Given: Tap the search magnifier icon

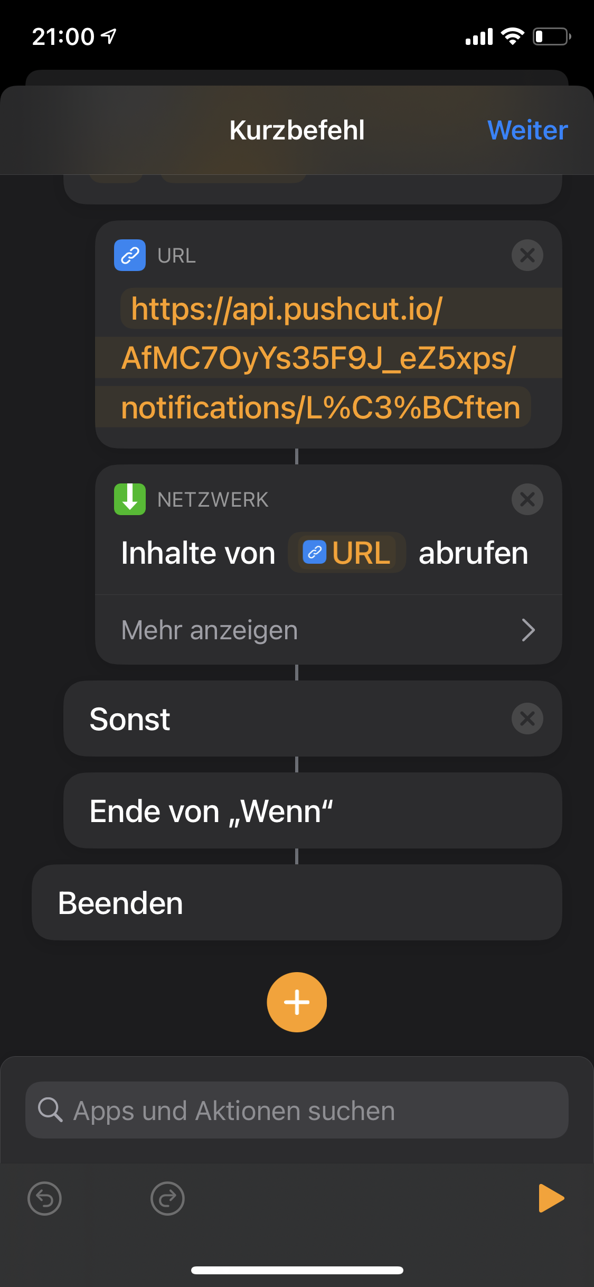Looking at the screenshot, I should point(50,1109).
